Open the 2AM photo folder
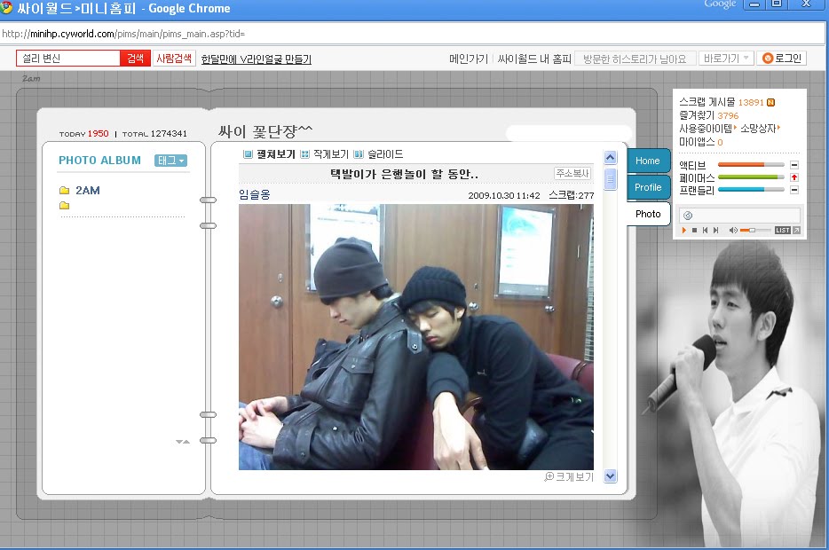The image size is (829, 550). (x=88, y=190)
